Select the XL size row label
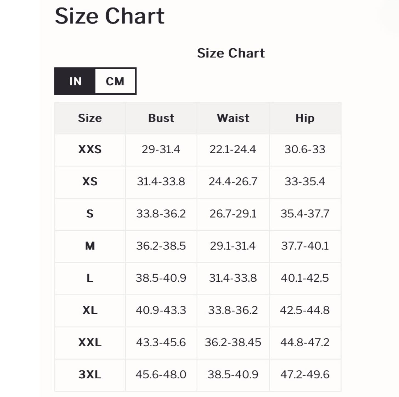The height and width of the screenshot is (397, 399). pos(90,310)
